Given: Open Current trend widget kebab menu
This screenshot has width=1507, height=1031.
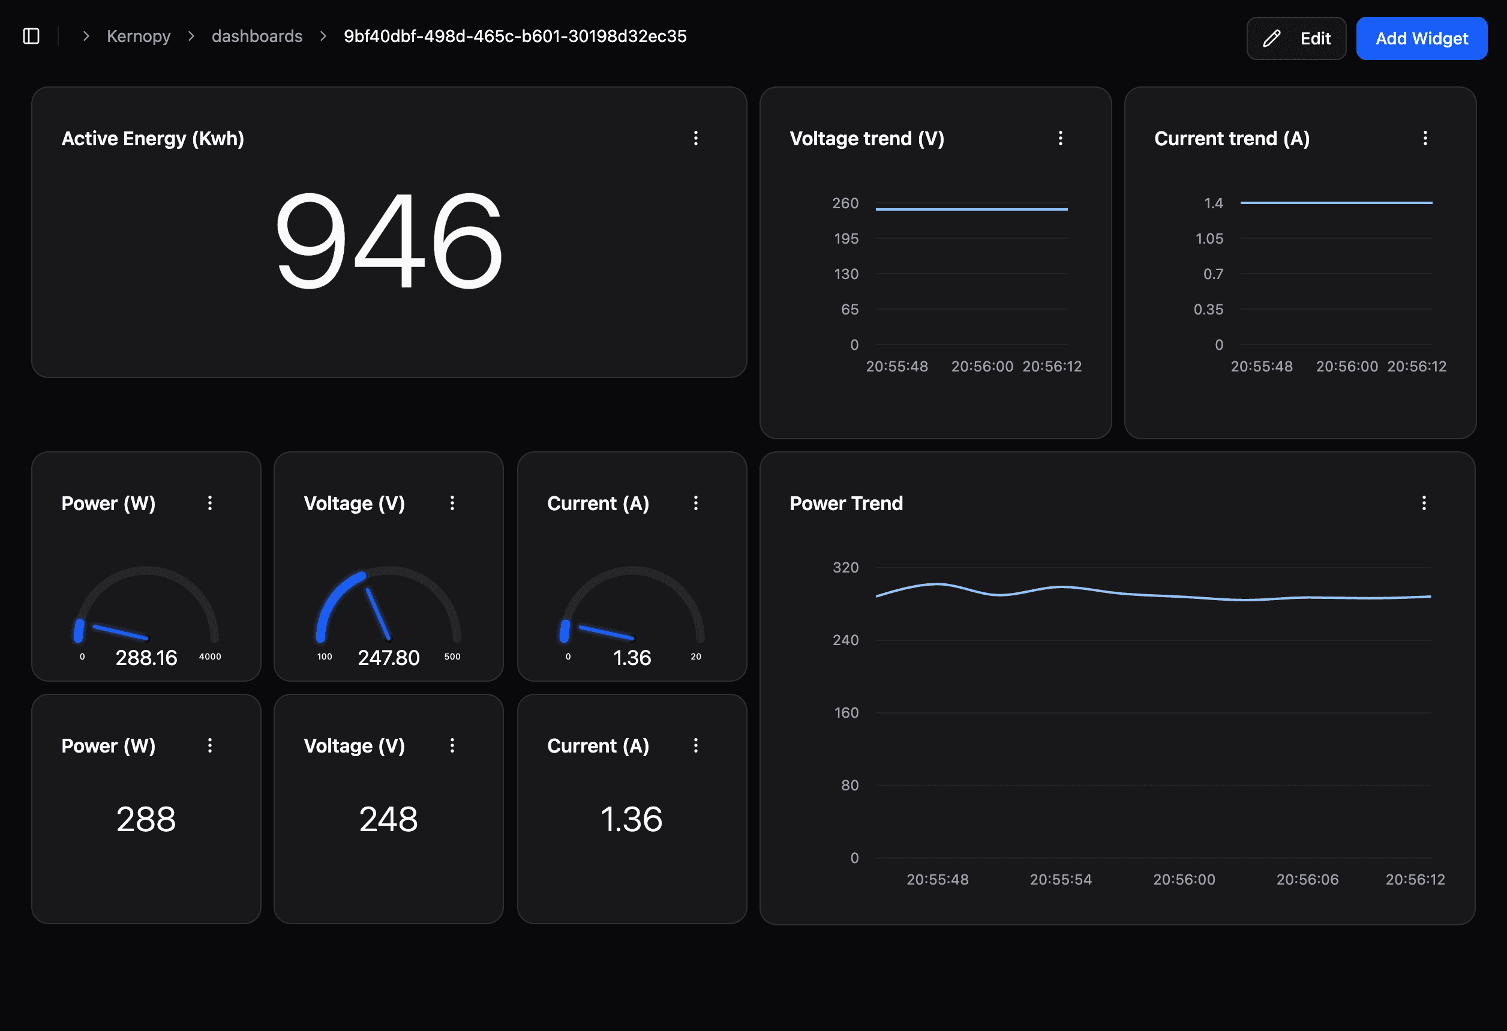Looking at the screenshot, I should (1425, 138).
